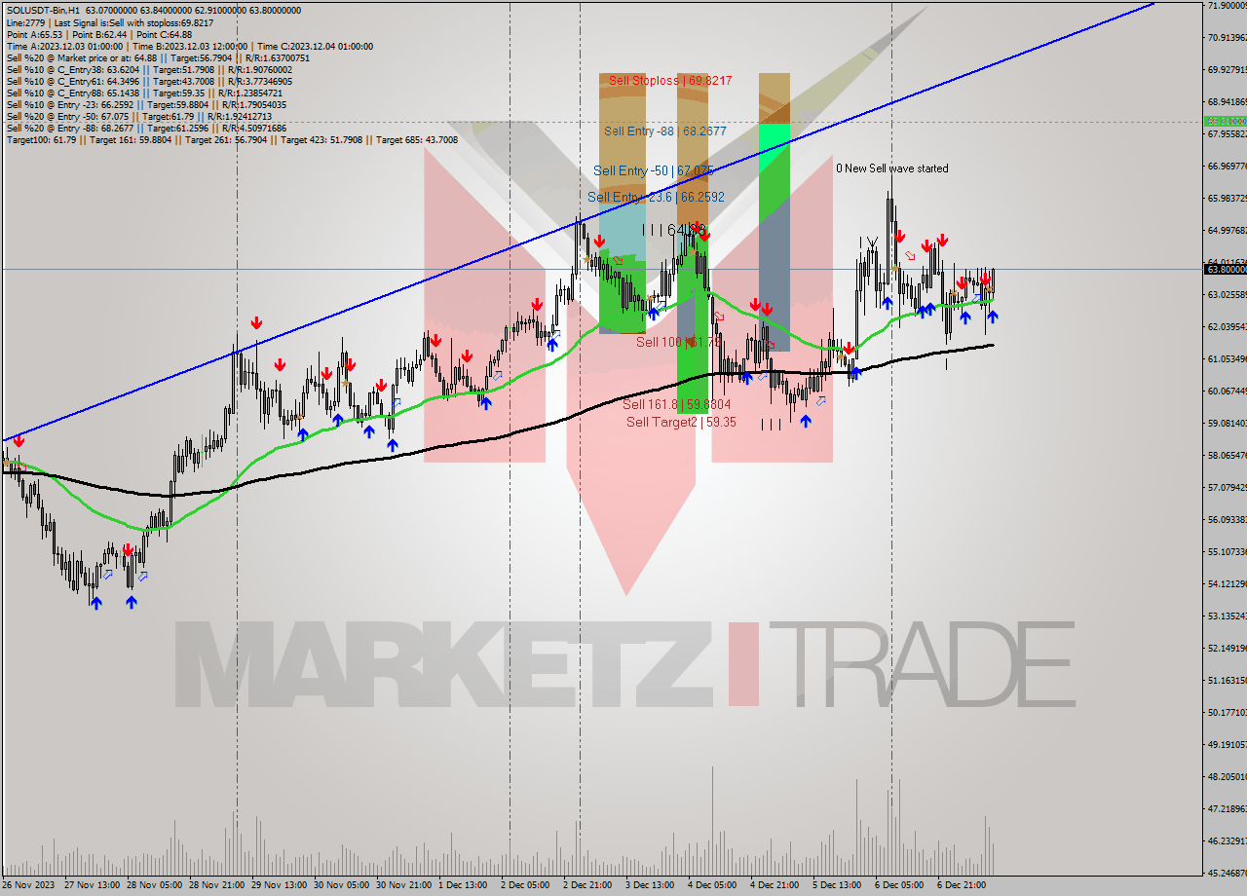Click the 69.927 price axis label
This screenshot has width=1247, height=896.
(1227, 70)
